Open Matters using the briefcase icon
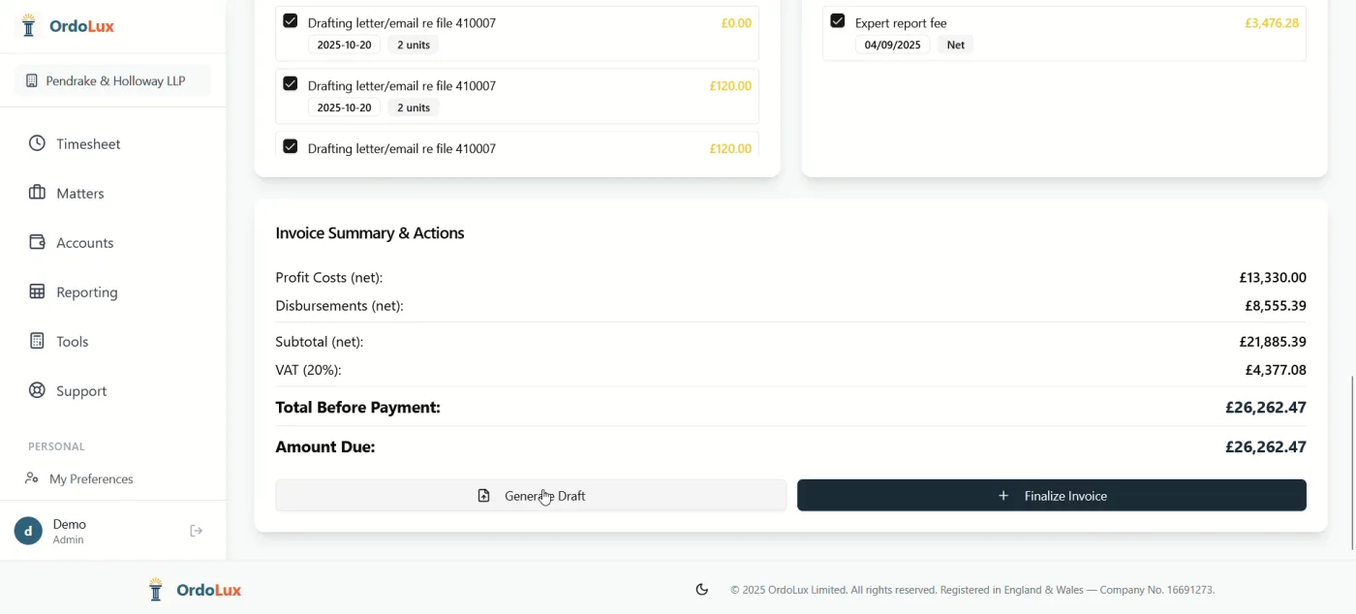The height and width of the screenshot is (614, 1356). [x=36, y=192]
